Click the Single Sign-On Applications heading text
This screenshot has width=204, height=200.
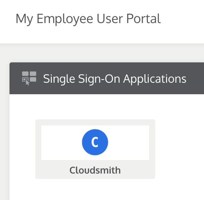(x=115, y=79)
